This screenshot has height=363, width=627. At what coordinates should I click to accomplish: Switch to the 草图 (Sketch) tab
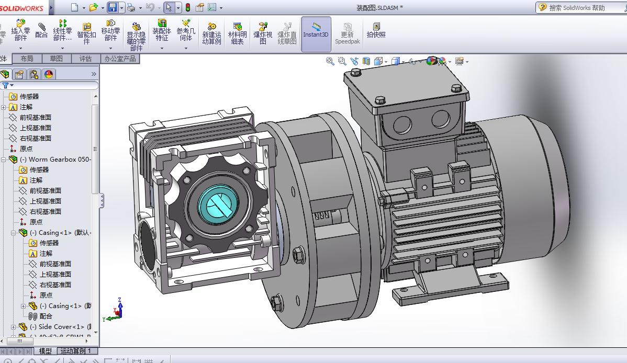tap(56, 59)
